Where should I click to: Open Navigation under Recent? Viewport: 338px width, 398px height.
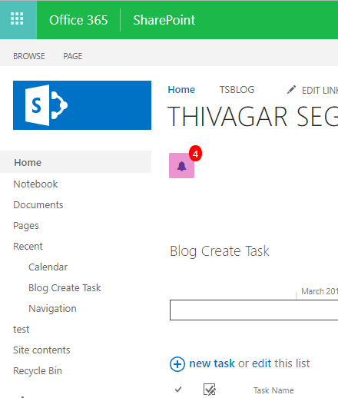(x=52, y=309)
